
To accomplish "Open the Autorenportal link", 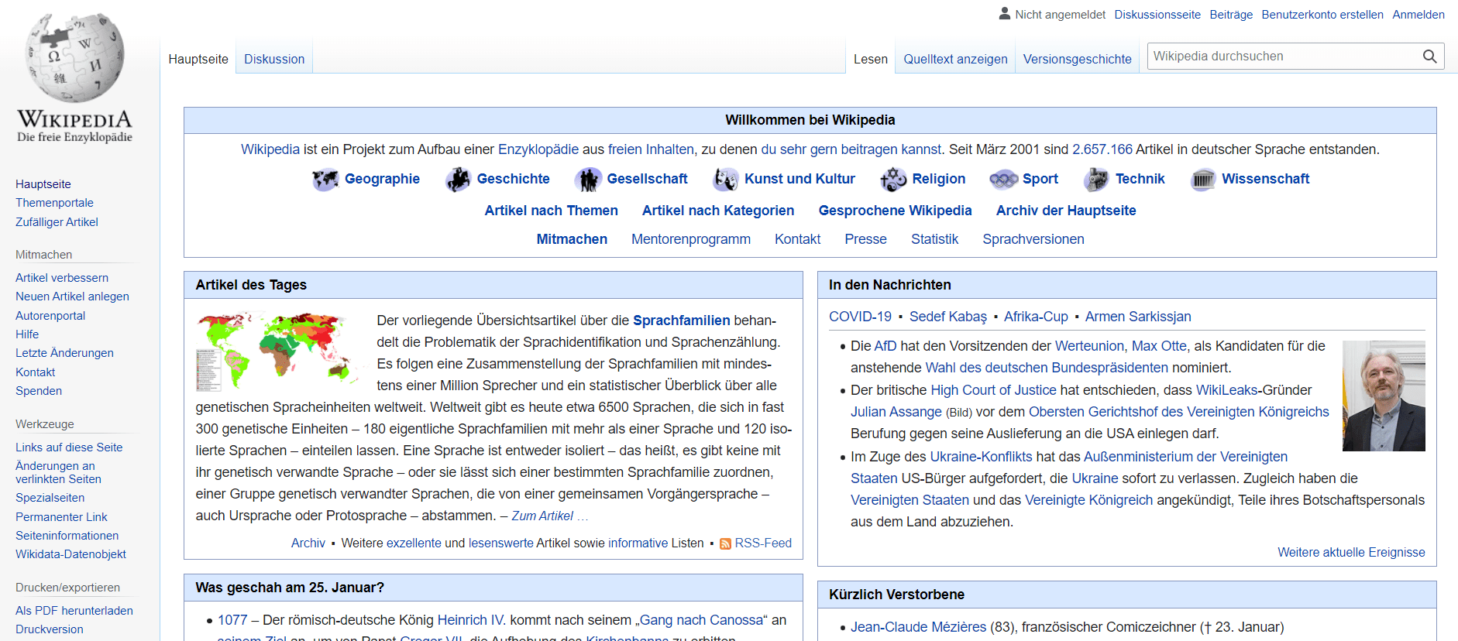I will pos(50,316).
